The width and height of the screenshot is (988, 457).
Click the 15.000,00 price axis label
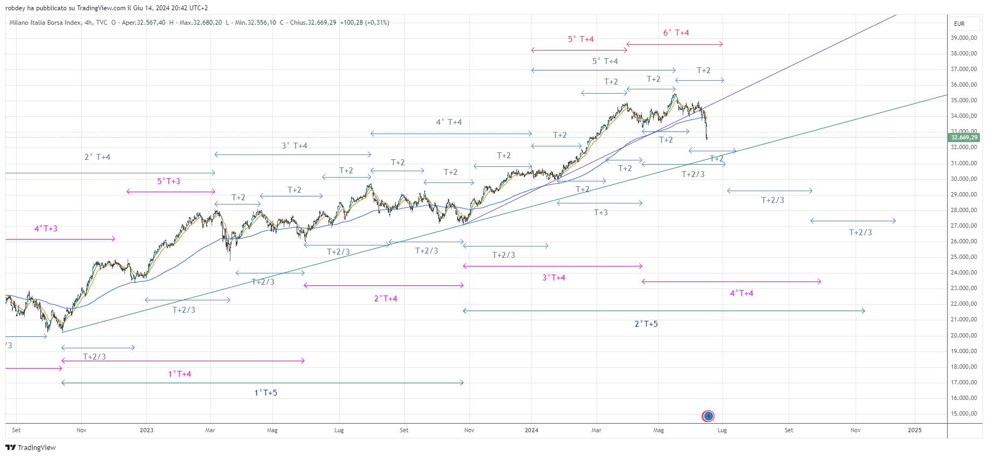[964, 413]
